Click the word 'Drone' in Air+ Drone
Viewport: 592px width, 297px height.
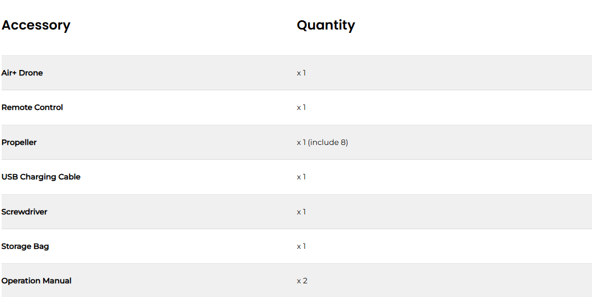(x=31, y=73)
